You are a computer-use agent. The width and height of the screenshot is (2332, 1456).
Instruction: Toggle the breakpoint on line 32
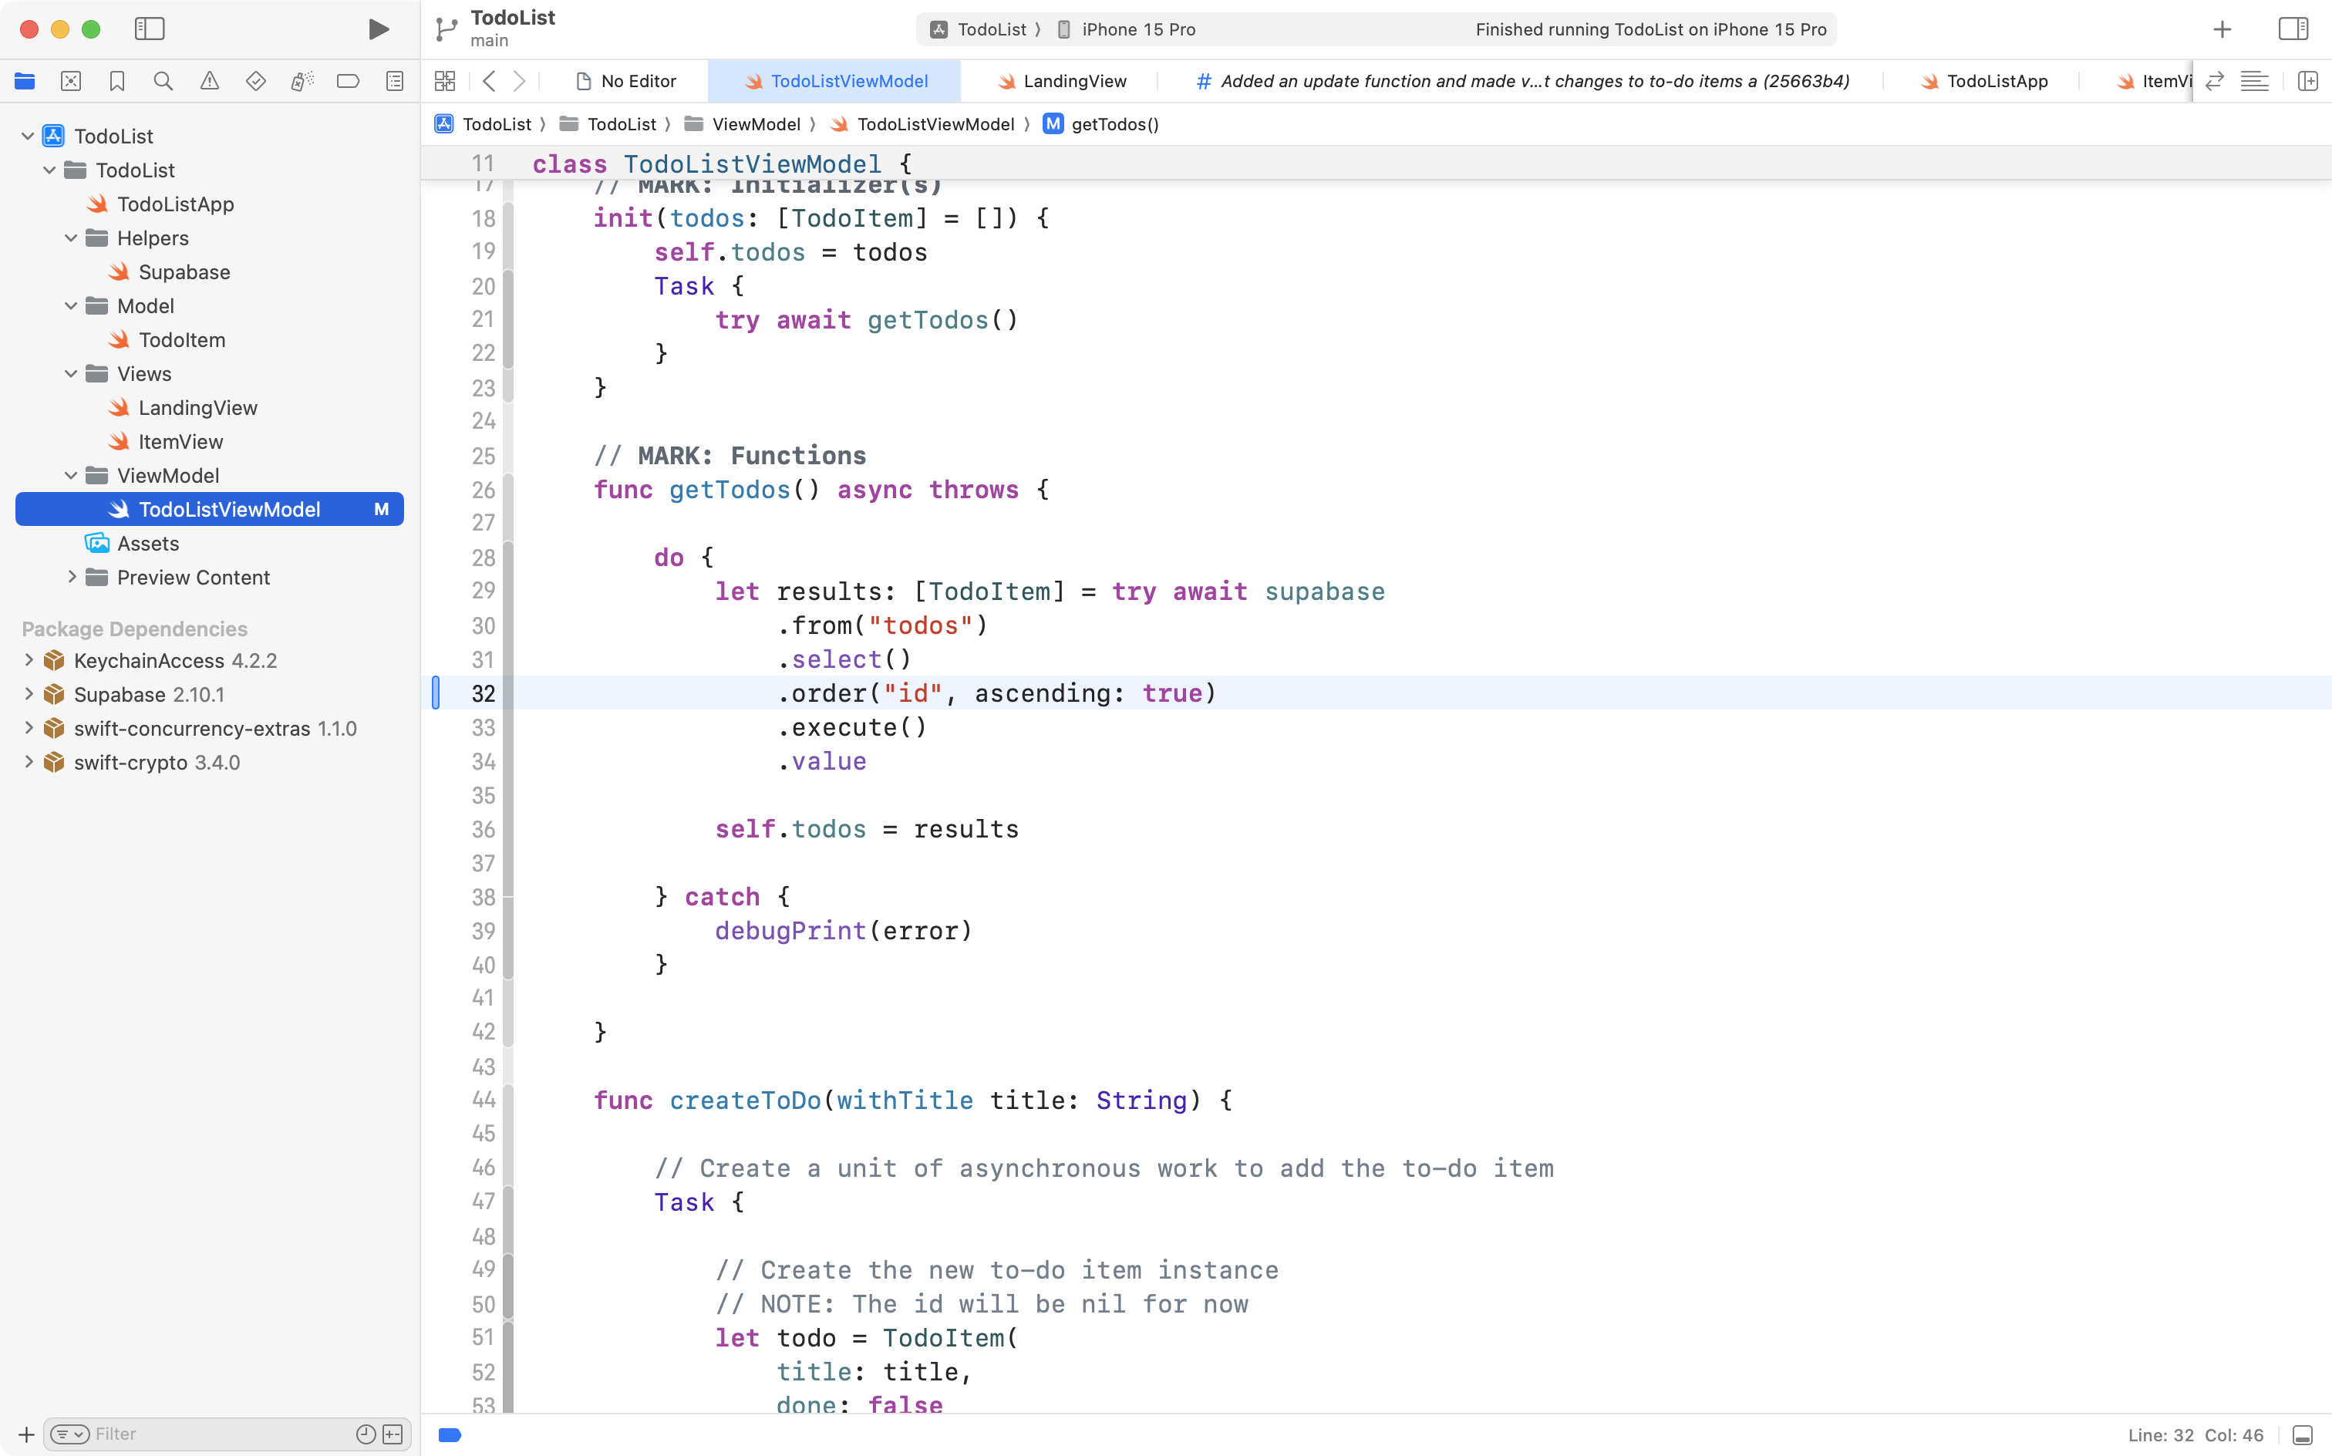click(438, 693)
